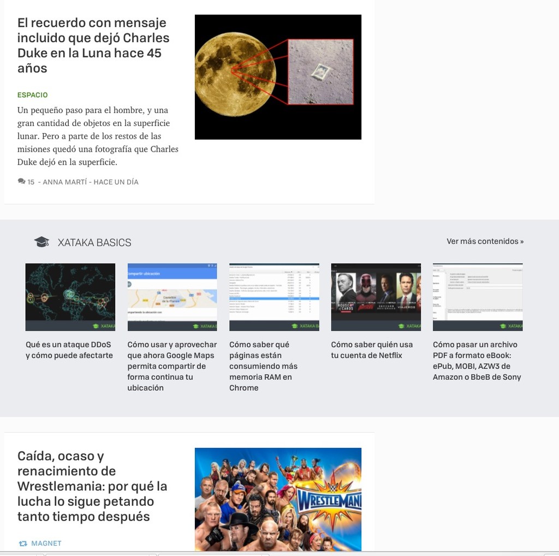
Task: Open the ESPACIO category link
Action: (x=32, y=94)
